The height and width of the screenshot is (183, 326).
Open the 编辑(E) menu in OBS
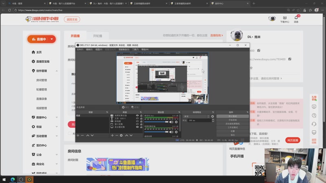pos(89,49)
